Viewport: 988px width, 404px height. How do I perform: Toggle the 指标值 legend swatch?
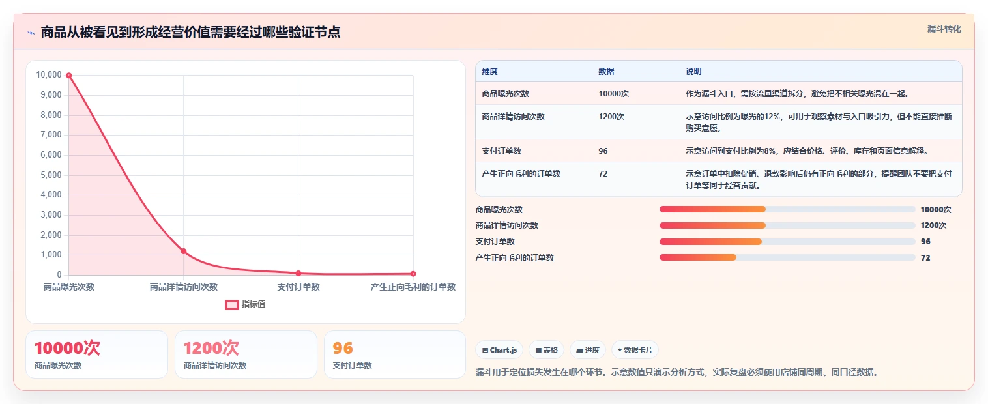click(232, 304)
